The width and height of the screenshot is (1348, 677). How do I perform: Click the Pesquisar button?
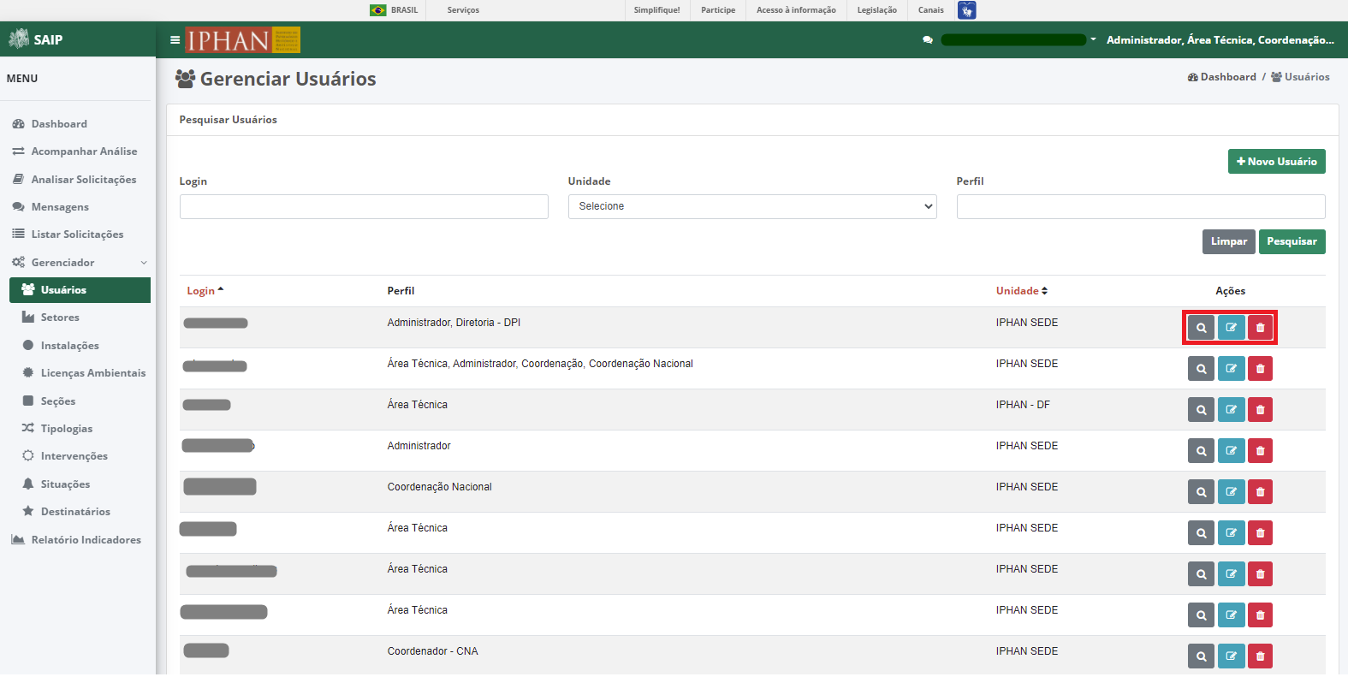pyautogui.click(x=1292, y=242)
